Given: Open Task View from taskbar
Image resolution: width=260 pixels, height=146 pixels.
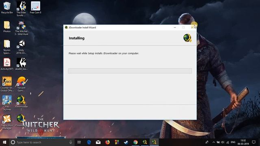Looking at the screenshot, I should tap(79, 142).
